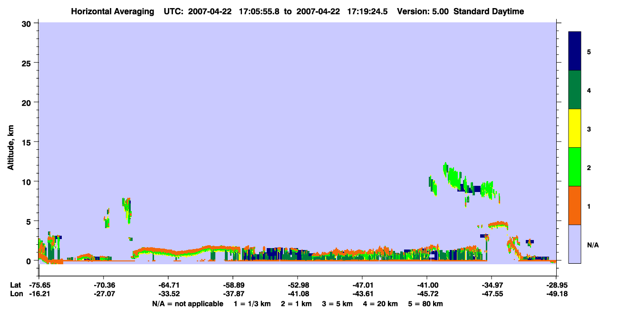Click the color bar label '2'
Viewport: 618px width, 317px height.
tap(589, 167)
